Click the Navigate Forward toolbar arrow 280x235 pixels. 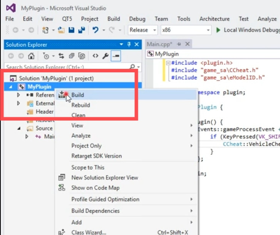click(x=31, y=30)
